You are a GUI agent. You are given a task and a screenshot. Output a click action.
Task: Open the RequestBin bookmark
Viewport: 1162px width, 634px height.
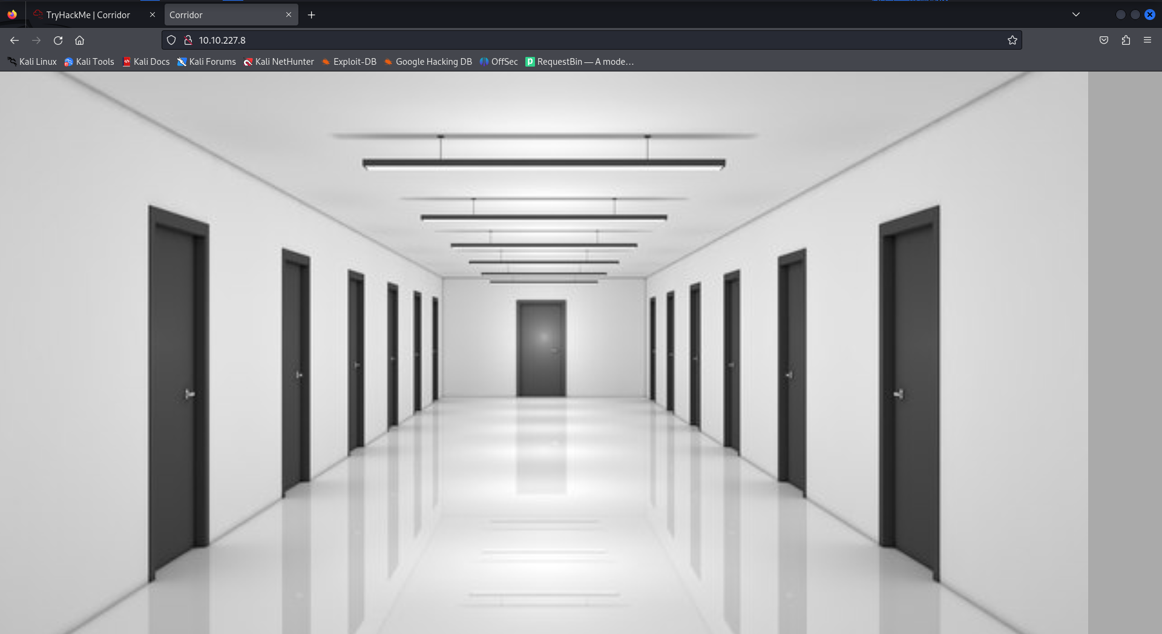coord(579,62)
